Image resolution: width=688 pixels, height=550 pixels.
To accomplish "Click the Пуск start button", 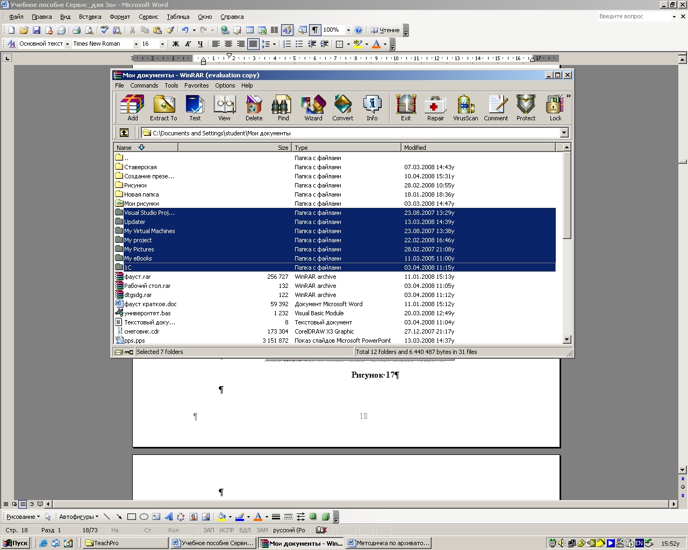I will pyautogui.click(x=15, y=543).
